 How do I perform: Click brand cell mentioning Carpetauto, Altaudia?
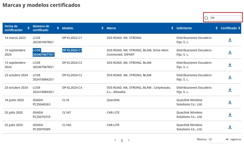[x=139, y=90]
